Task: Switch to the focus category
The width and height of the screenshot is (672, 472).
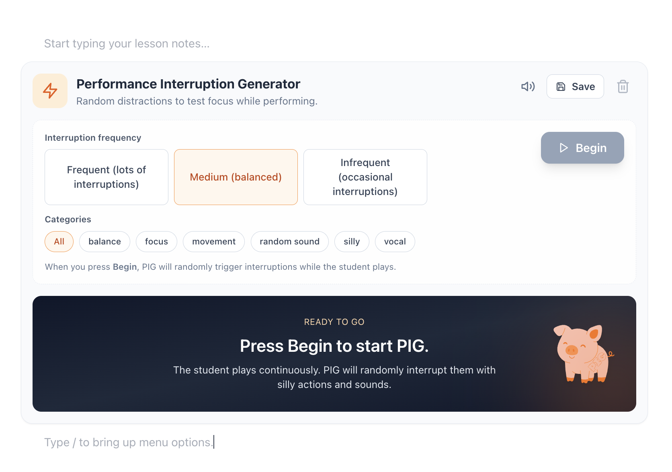Action: pos(156,242)
